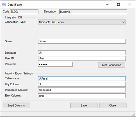Focus the Server input field
136x117 pixels.
(82, 41)
